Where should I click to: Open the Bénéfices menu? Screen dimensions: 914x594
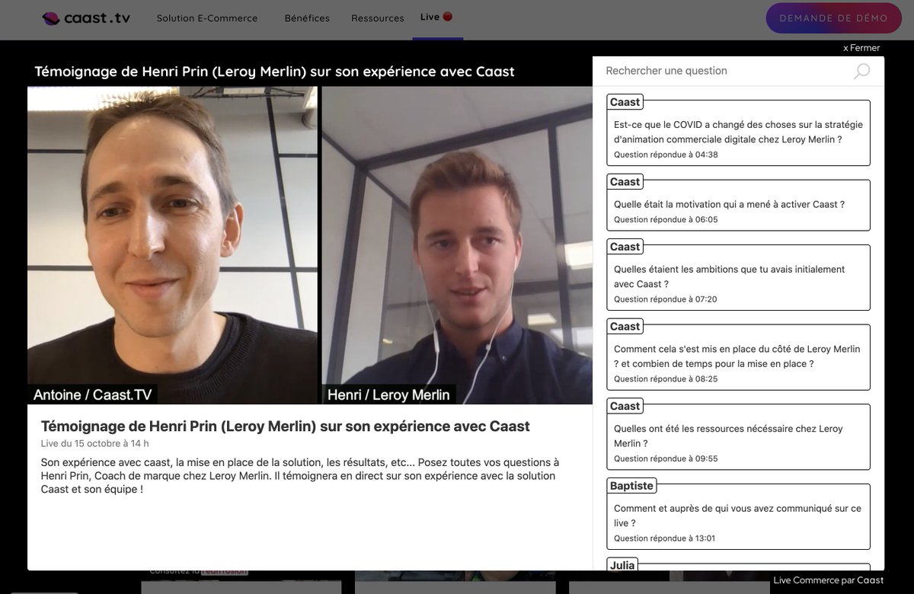[307, 18]
